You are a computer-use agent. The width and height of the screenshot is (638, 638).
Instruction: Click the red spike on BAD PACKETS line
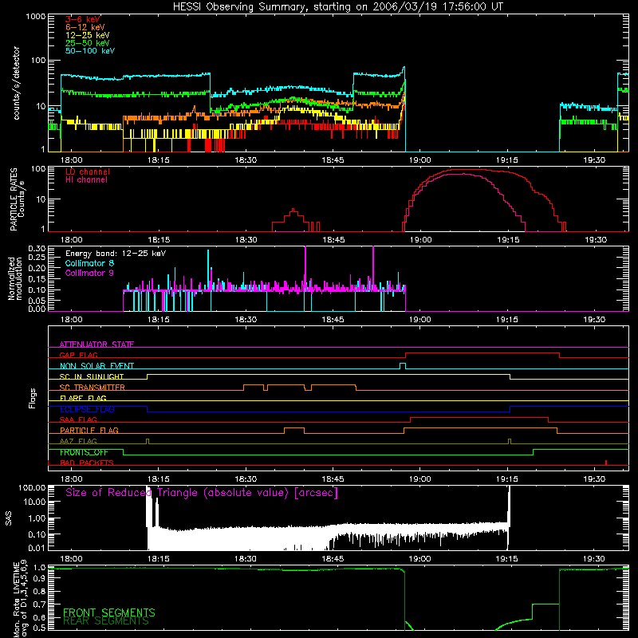(606, 463)
